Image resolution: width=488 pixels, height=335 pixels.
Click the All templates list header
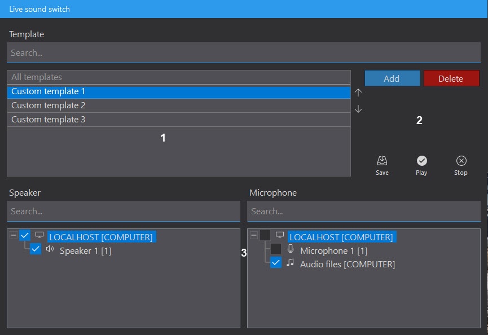(x=179, y=77)
